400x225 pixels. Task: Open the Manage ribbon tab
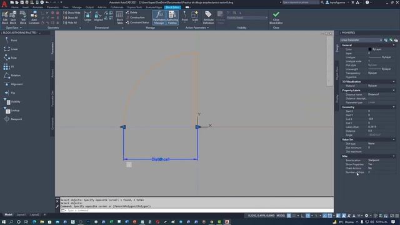tap(77, 7)
